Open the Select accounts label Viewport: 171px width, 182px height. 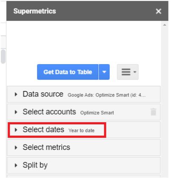[x=49, y=112]
